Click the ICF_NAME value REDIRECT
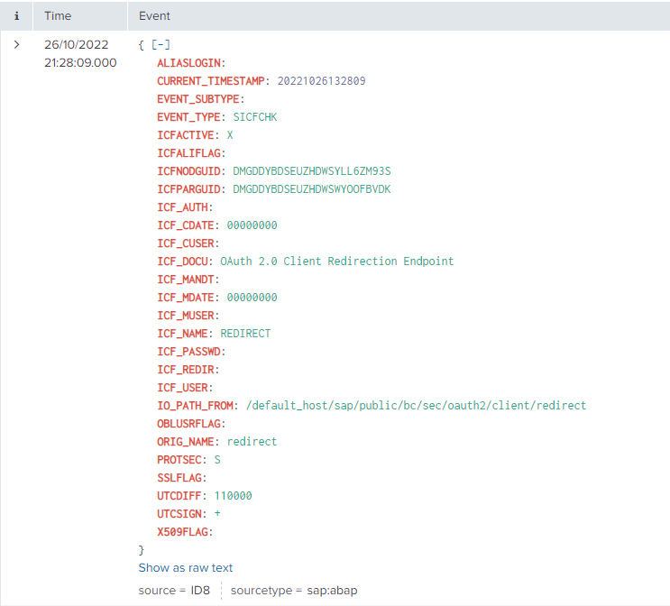Screen dimensions: 670x606 (x=245, y=333)
